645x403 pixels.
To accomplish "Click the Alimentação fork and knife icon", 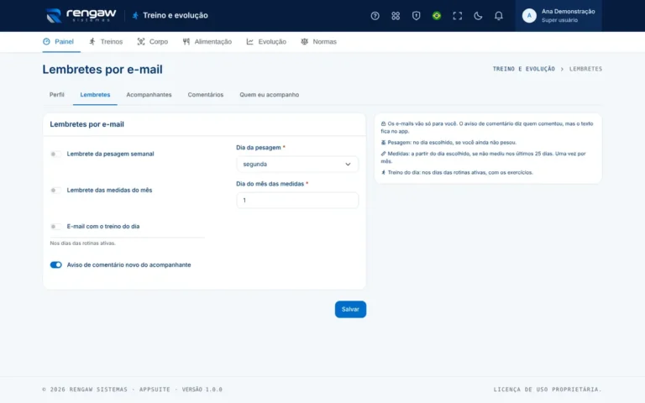I will tap(186, 41).
